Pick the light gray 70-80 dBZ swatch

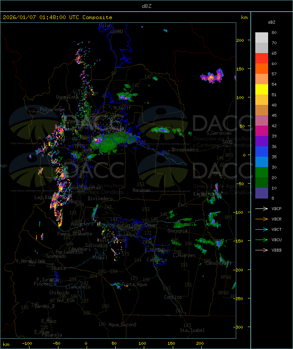coord(262,38)
